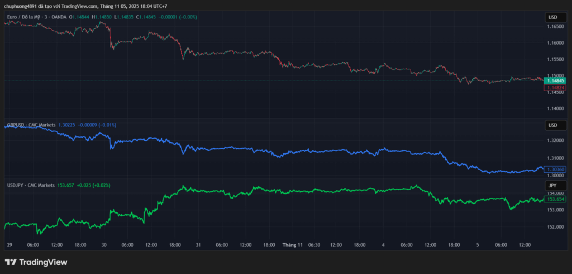Viewport: 572px width, 274px height.
Task: Click the 30 date on time axis
Action: coord(103,245)
